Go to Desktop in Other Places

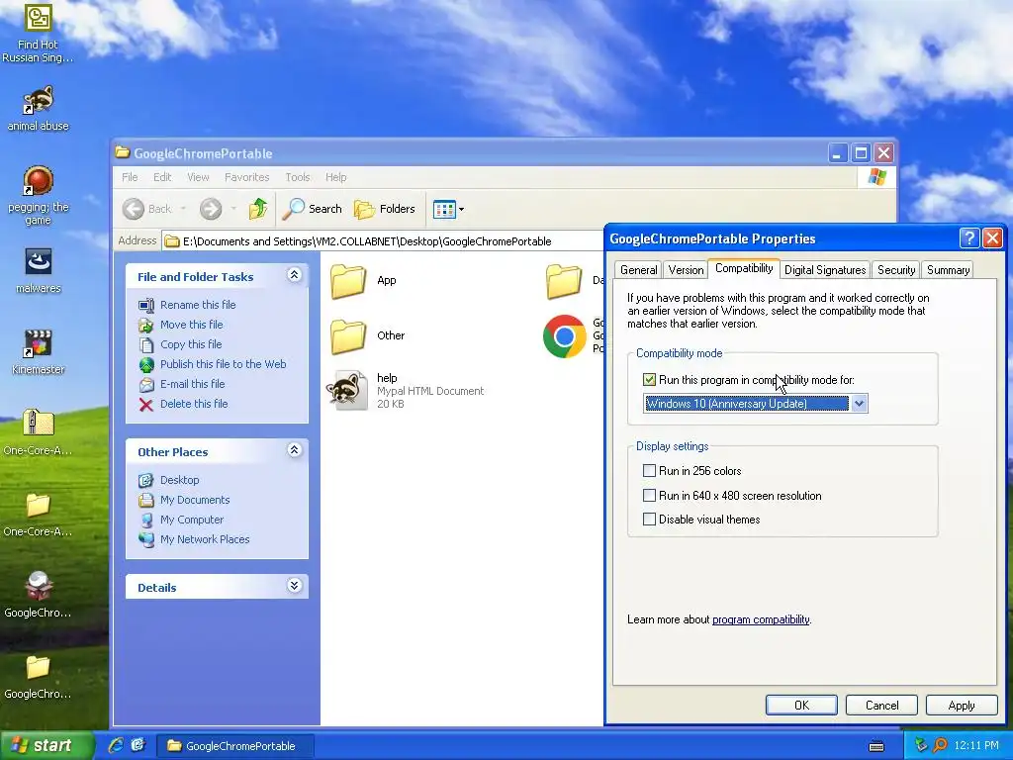click(179, 480)
